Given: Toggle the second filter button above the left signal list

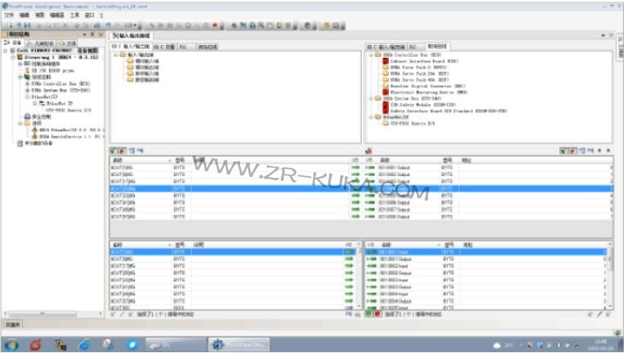Looking at the screenshot, I should [x=122, y=151].
